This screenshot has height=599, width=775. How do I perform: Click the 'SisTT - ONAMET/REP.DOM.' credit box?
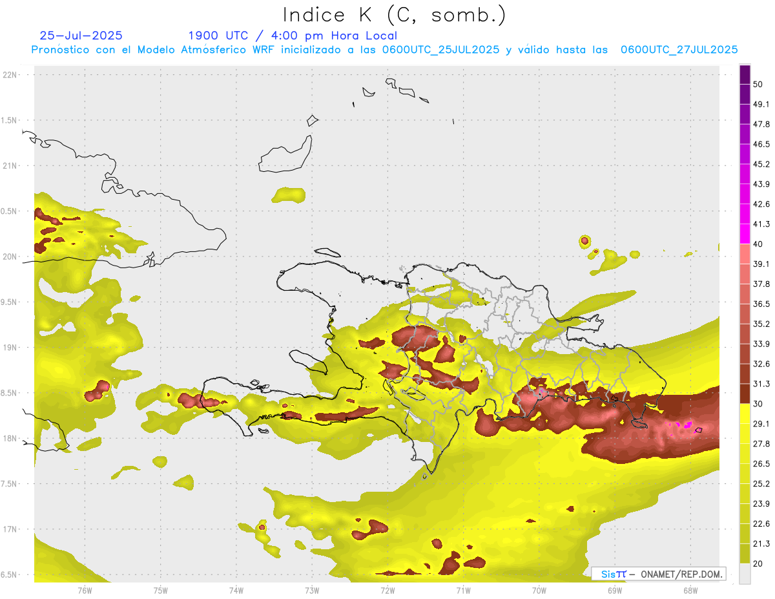click(x=658, y=574)
